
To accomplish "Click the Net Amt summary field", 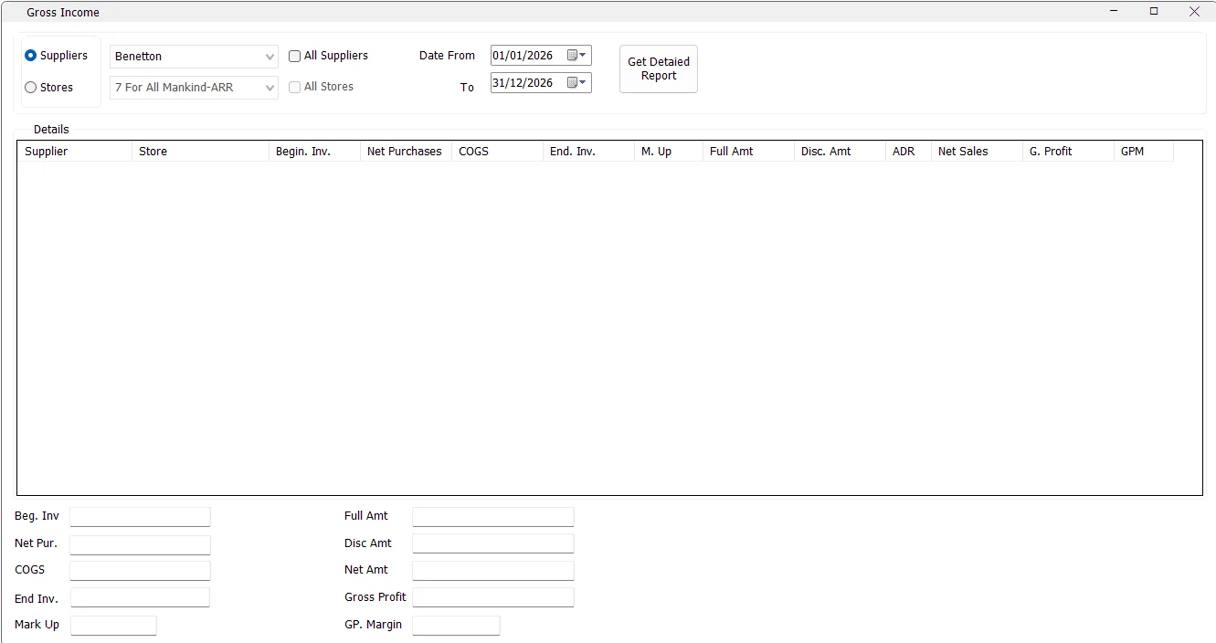I will pos(493,571).
